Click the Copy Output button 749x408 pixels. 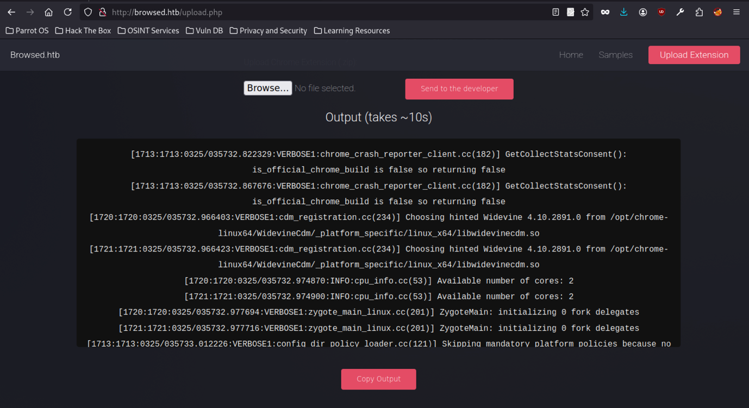378,379
